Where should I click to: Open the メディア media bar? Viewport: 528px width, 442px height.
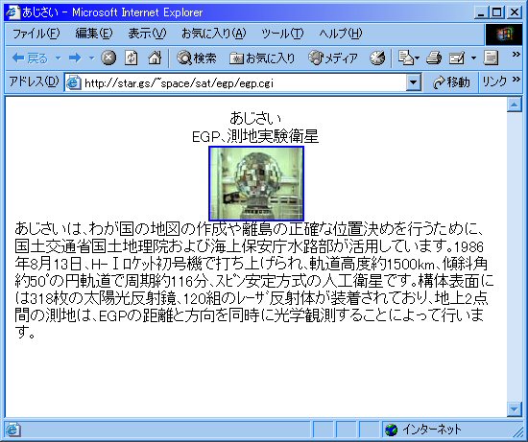pos(333,58)
